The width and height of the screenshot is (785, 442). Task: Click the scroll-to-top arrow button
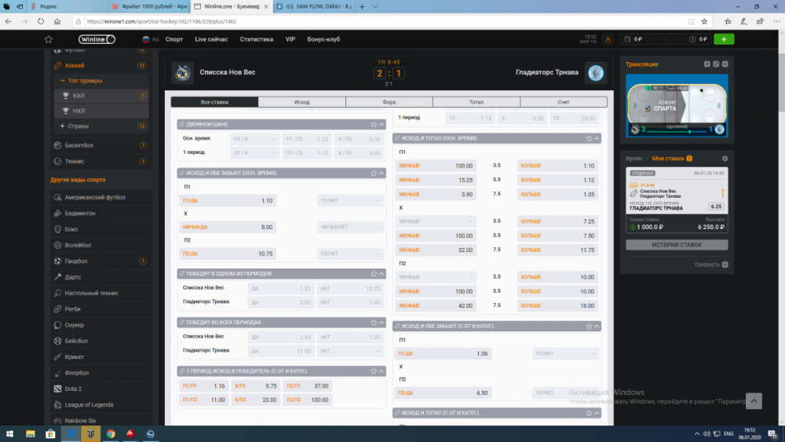coord(753,400)
